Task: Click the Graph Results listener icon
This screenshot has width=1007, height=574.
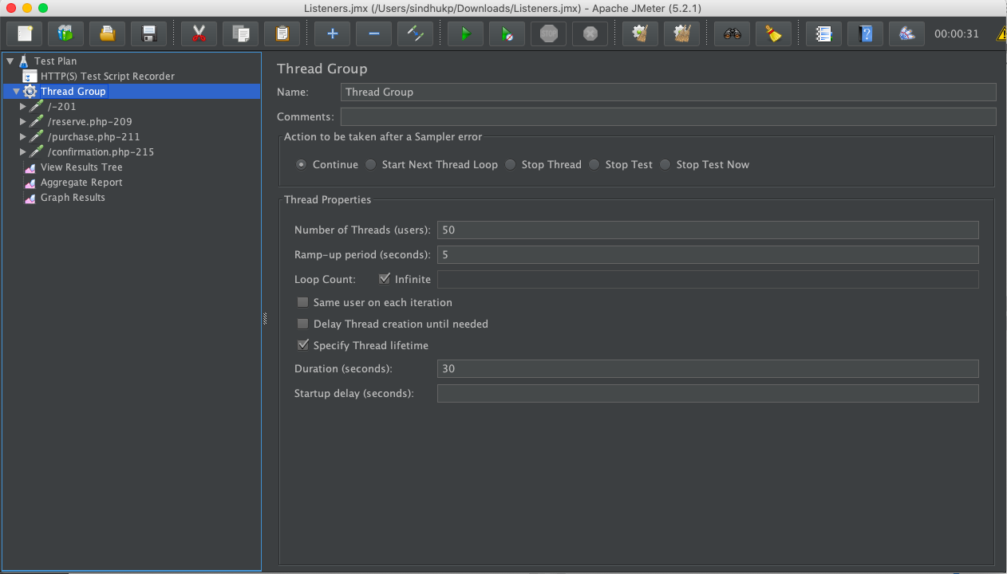Action: (x=30, y=198)
